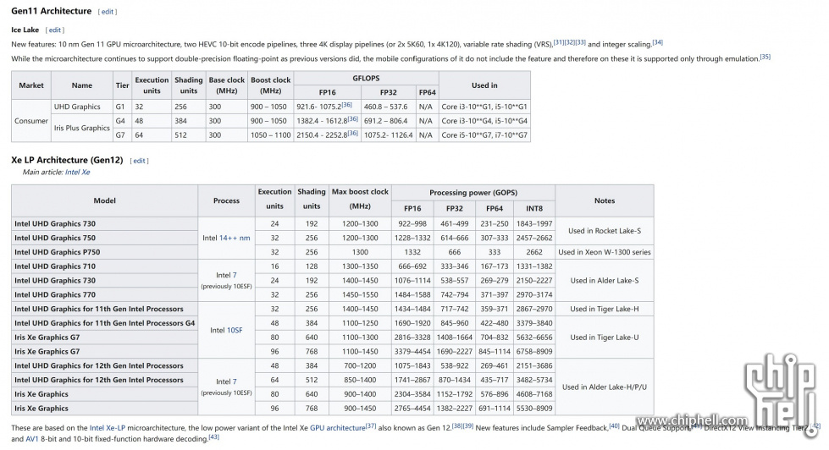
Task: Select the '6758–8909' INT8 cell
Action: click(534, 352)
